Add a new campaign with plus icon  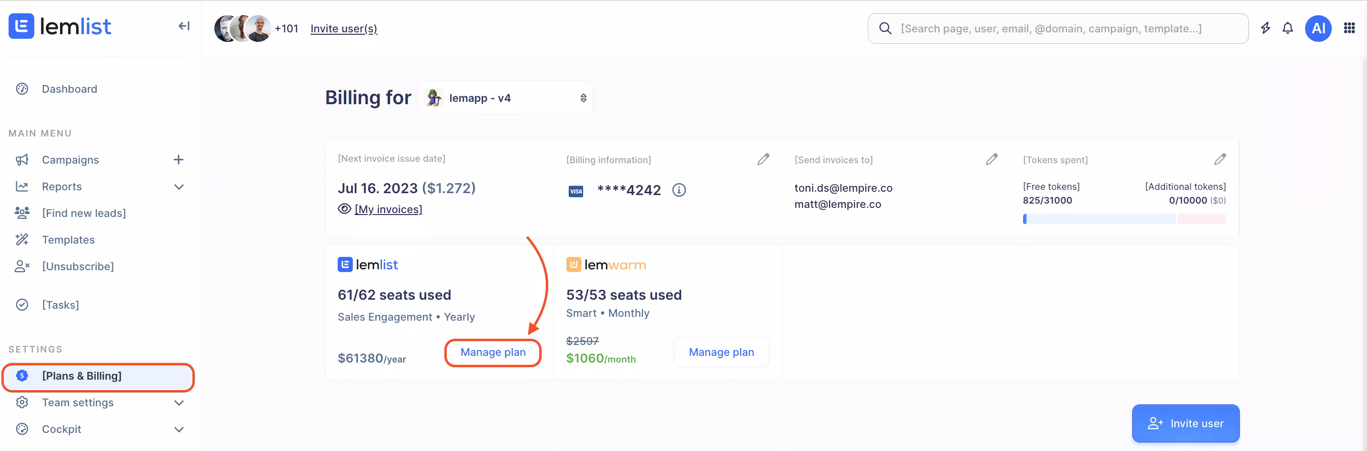[x=178, y=159]
